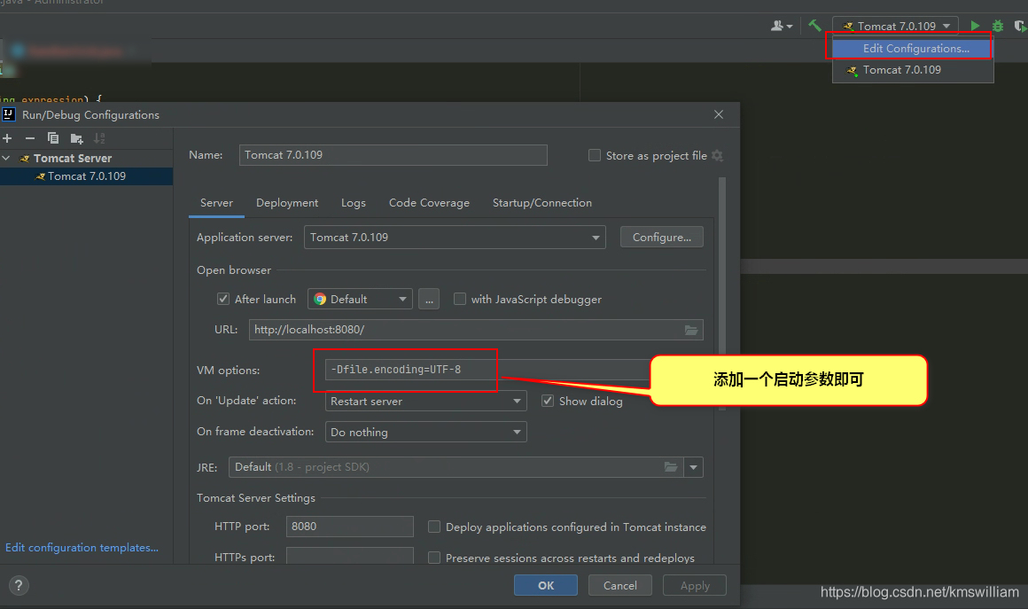
Task: Sort configurations alphabetically icon
Action: (x=99, y=138)
